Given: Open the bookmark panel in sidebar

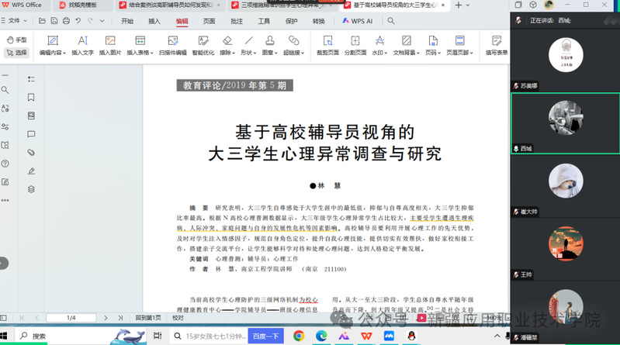Looking at the screenshot, I should click(31, 97).
